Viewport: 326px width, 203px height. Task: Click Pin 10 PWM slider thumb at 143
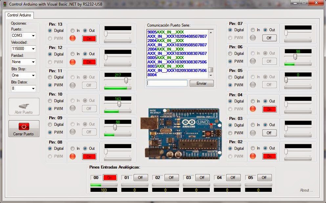coord(119,103)
